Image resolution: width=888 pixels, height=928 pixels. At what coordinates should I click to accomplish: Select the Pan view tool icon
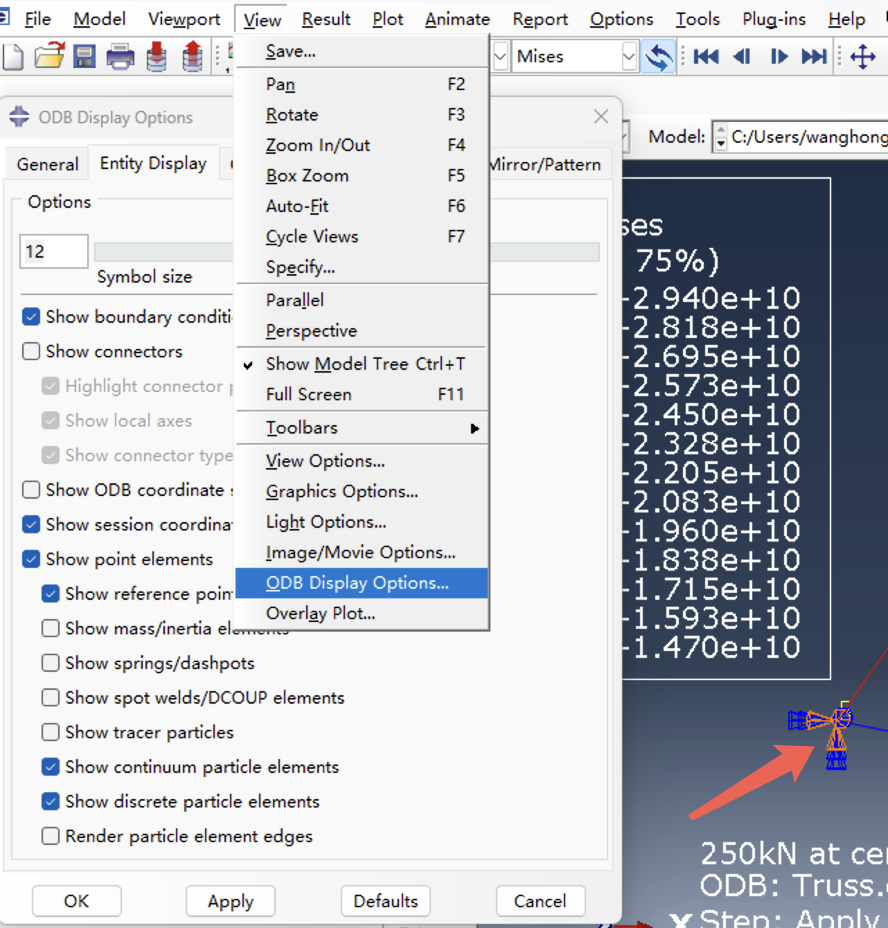pyautogui.click(x=863, y=56)
